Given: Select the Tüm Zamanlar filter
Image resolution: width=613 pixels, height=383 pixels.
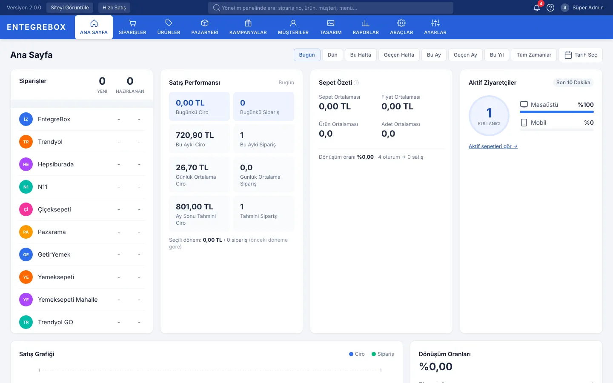Looking at the screenshot, I should pyautogui.click(x=534, y=55).
